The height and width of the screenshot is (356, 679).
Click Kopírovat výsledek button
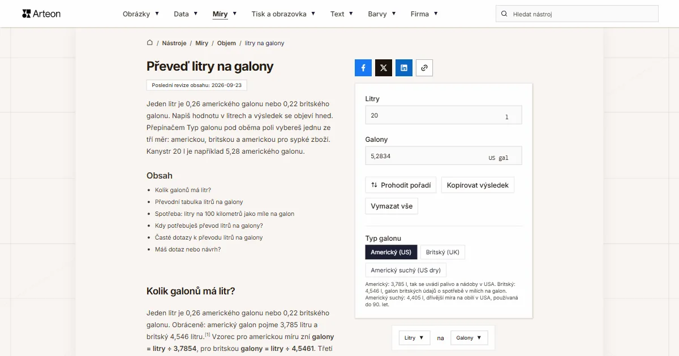point(478,185)
